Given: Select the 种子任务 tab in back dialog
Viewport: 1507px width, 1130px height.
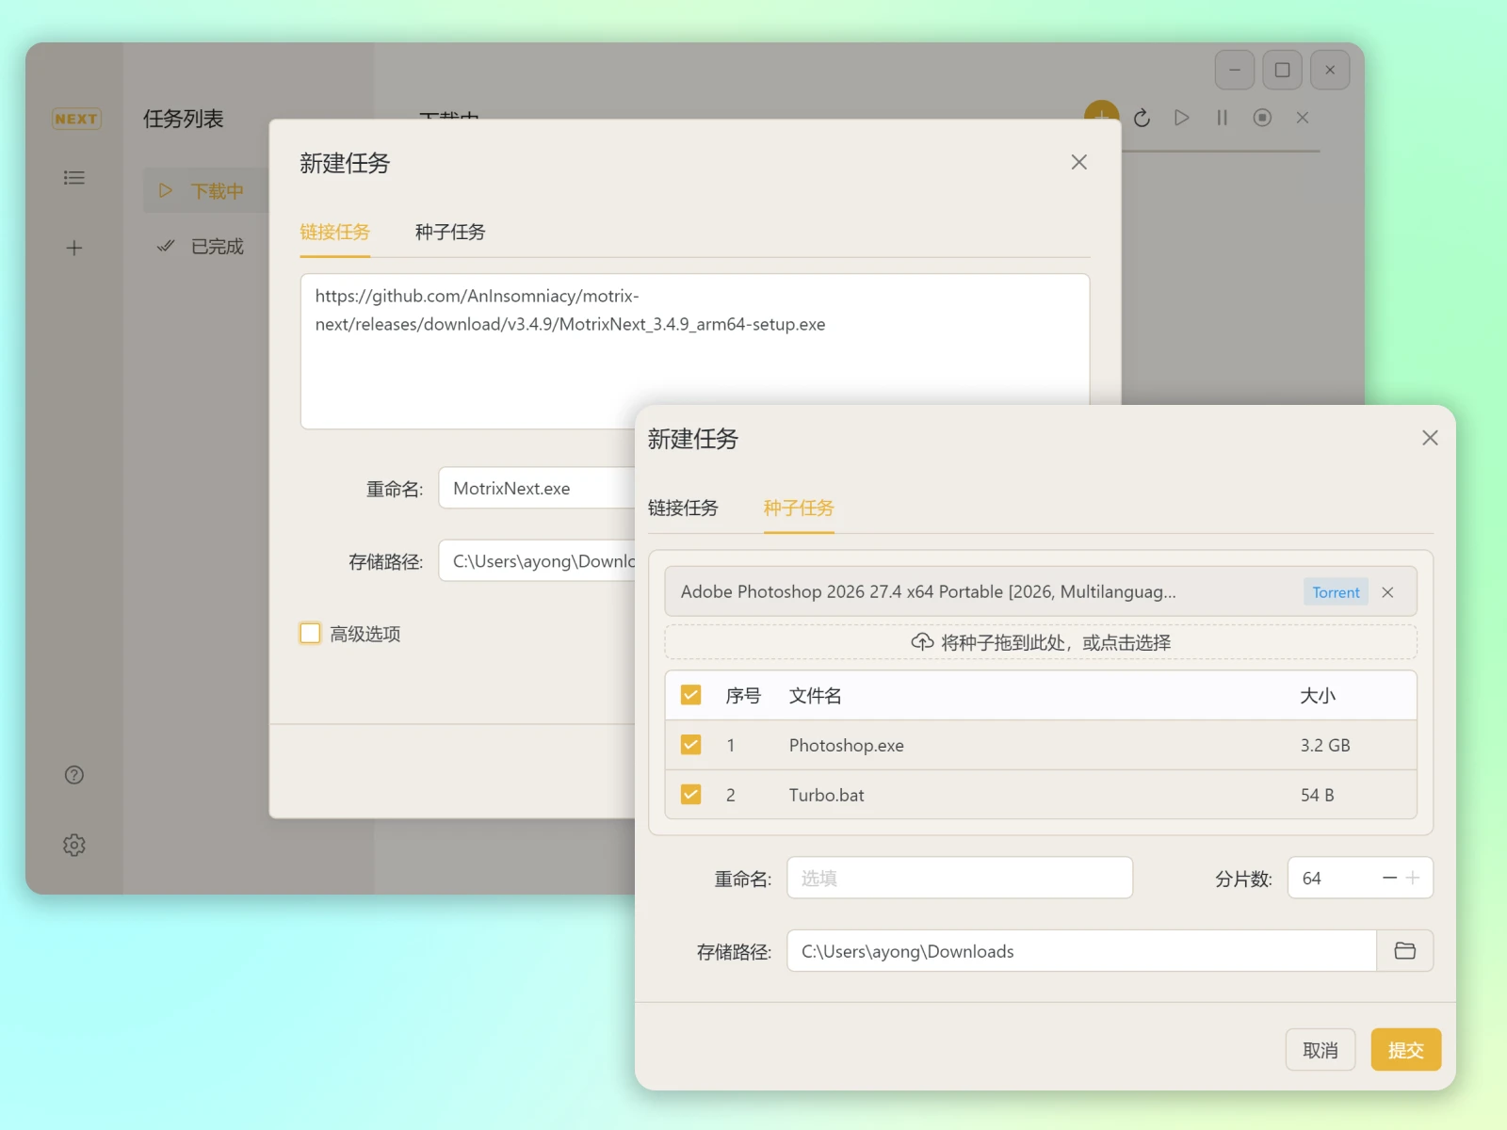Looking at the screenshot, I should [x=449, y=233].
